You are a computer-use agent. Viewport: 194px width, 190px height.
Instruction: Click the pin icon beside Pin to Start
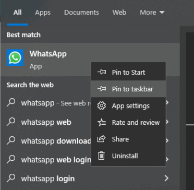(102, 72)
